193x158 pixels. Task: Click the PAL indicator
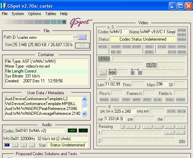point(170,99)
